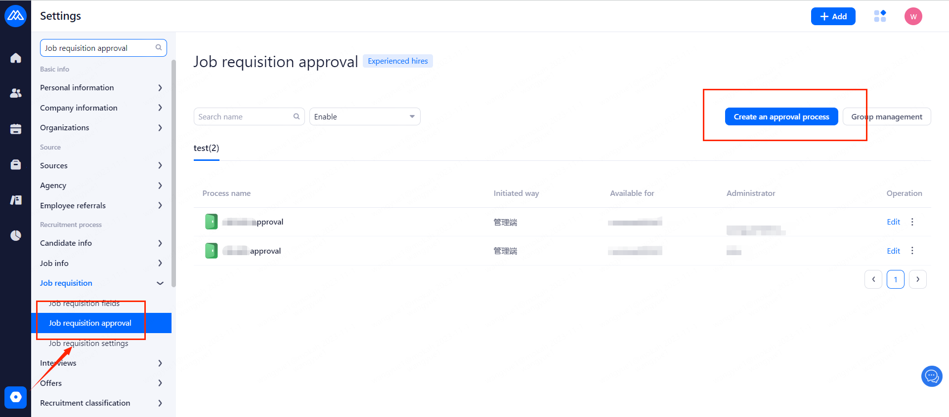Viewport: 949px width, 417px height.
Task: Open the chat support bubble icon
Action: pyautogui.click(x=932, y=377)
